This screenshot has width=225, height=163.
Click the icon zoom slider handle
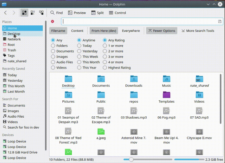click(x=131, y=159)
